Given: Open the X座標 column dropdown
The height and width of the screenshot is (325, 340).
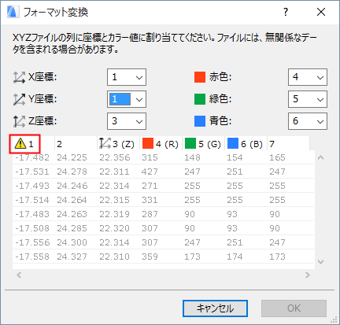Looking at the screenshot, I should pyautogui.click(x=127, y=77).
